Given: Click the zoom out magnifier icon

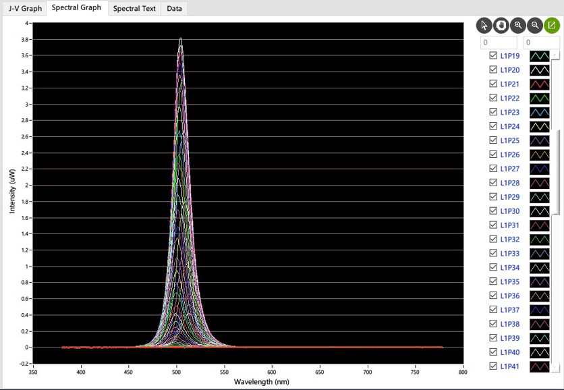Looking at the screenshot, I should [x=535, y=26].
